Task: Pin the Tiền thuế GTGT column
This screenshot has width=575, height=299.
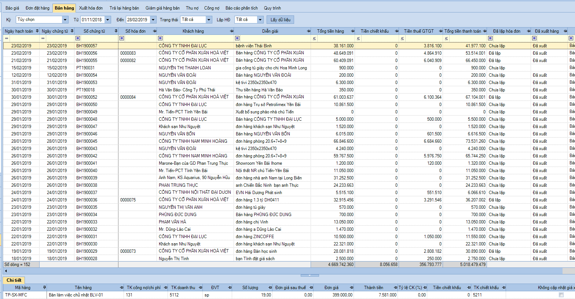Action: (x=440, y=31)
